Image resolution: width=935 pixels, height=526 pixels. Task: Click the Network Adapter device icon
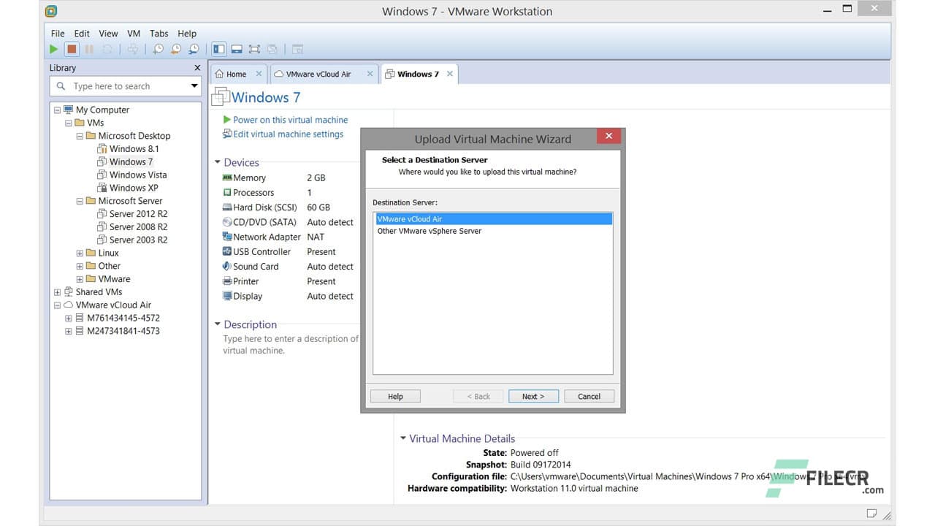[x=228, y=237]
